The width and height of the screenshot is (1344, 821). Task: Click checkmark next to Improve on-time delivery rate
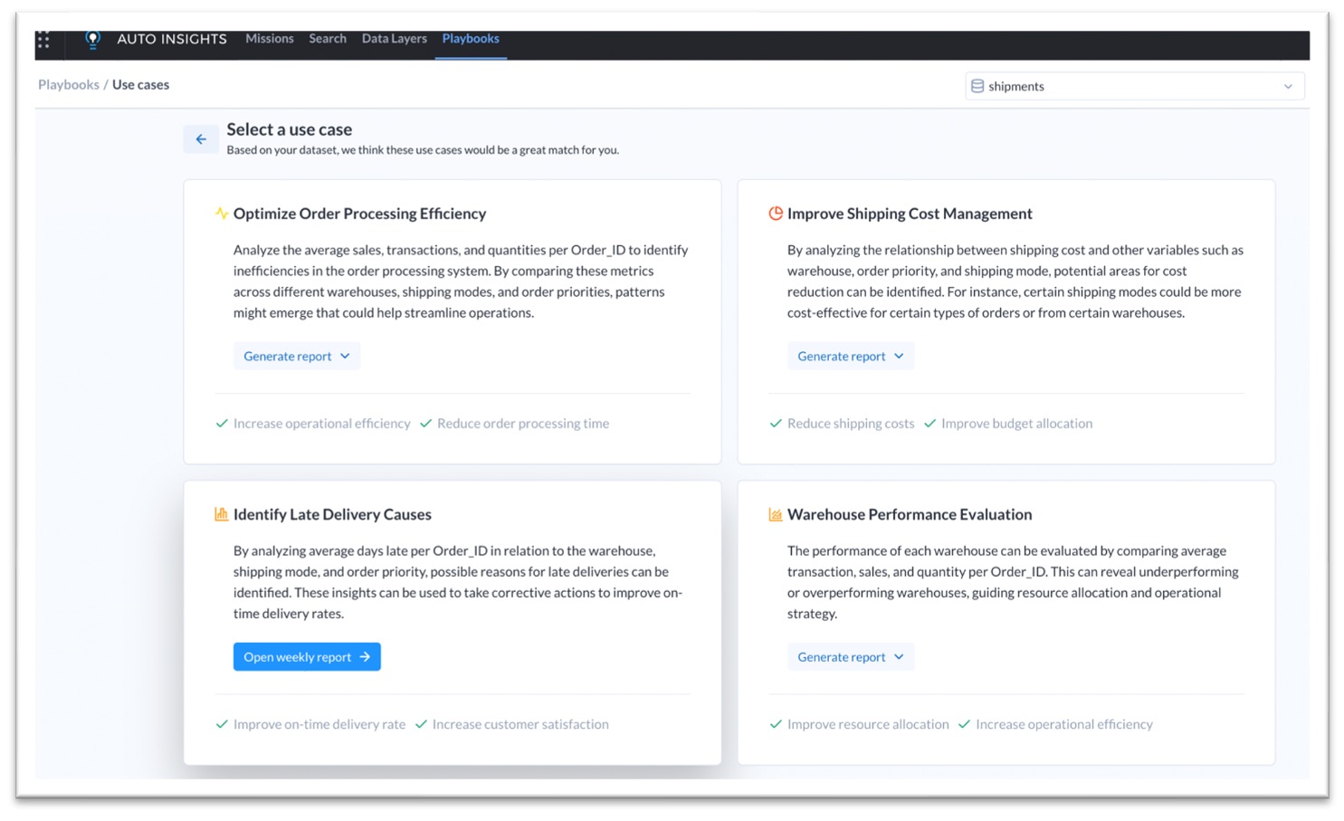(x=222, y=724)
